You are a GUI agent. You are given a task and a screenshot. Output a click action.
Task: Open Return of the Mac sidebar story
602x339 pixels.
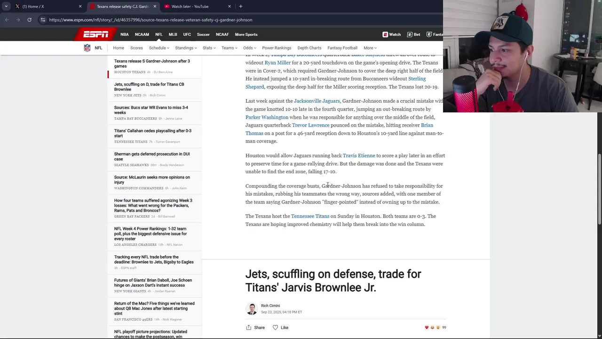[x=154, y=308]
